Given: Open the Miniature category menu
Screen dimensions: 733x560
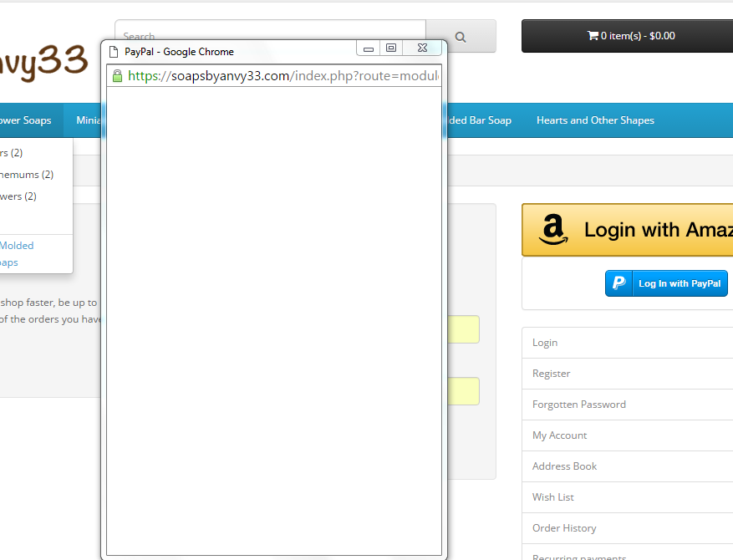Looking at the screenshot, I should [89, 120].
